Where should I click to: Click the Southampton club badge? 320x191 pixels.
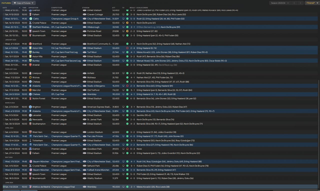(x=30, y=124)
